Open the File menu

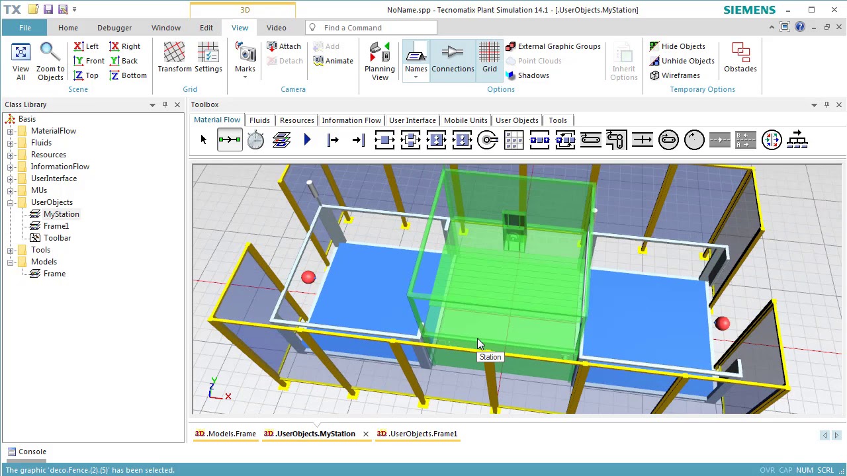point(24,28)
